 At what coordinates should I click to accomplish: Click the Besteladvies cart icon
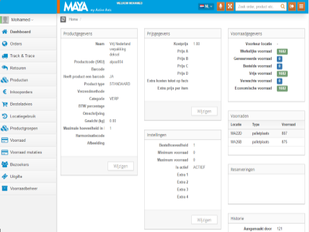tap(5, 104)
